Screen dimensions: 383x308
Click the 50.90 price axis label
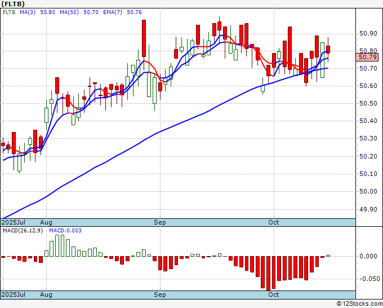pyautogui.click(x=368, y=33)
